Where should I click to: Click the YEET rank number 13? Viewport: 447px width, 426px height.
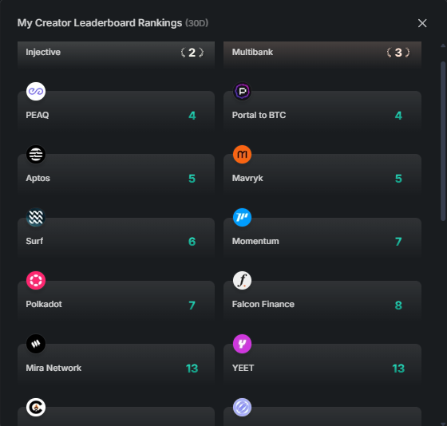398,369
